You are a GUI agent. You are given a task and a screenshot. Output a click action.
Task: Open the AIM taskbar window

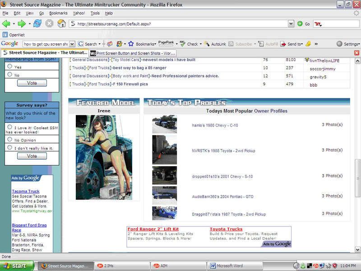click(179, 266)
